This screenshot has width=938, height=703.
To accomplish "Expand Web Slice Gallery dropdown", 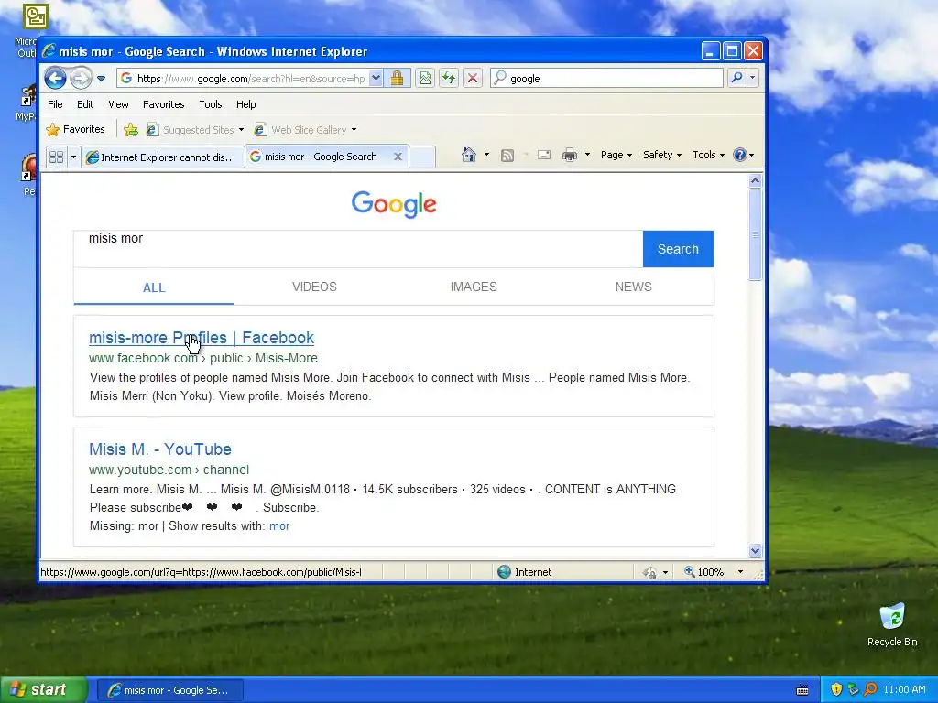I will click(x=354, y=130).
